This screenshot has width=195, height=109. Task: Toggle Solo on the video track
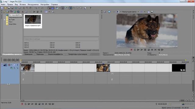click(x=18, y=65)
